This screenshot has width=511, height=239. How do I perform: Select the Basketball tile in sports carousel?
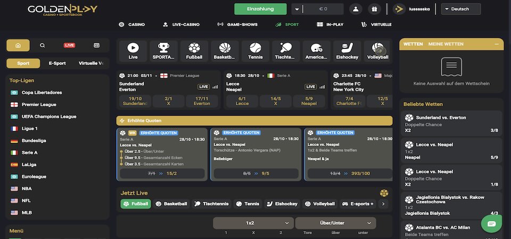click(225, 51)
